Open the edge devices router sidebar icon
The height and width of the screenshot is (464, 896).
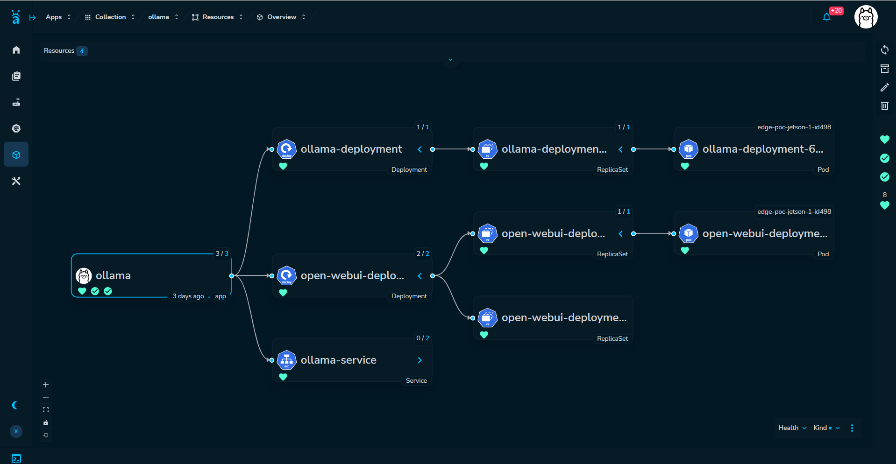tap(16, 102)
